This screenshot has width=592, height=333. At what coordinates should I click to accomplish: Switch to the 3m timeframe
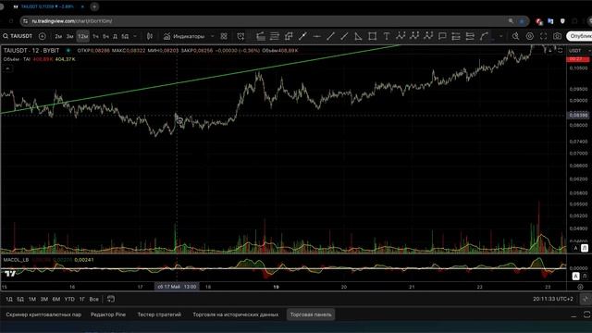(x=69, y=36)
